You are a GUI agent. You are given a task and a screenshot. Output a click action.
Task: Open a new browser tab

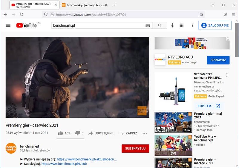click(115, 5)
